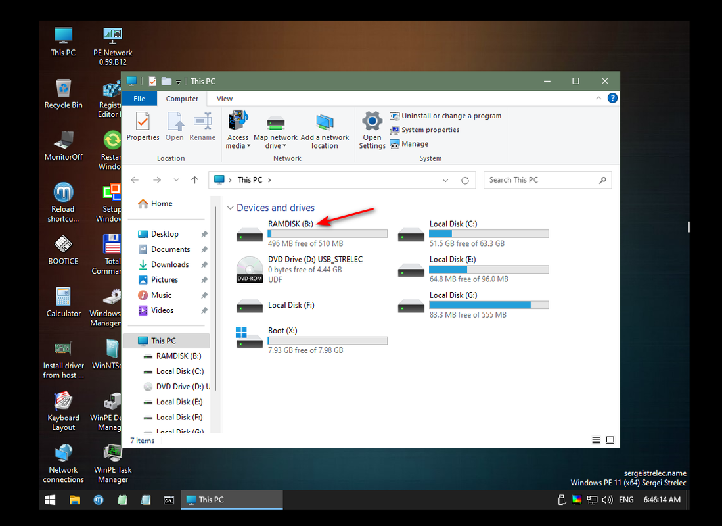Expand the Access media dropdown arrow

pos(248,146)
